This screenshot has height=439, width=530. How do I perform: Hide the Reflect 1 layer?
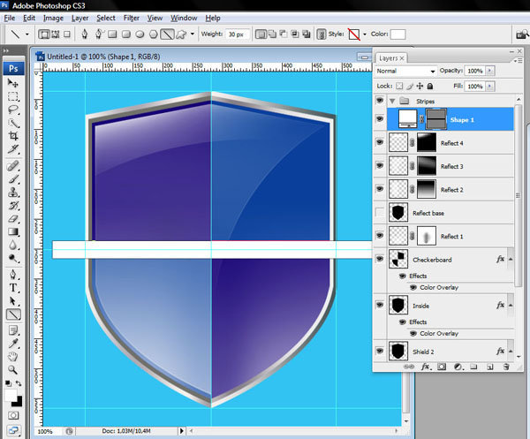(x=380, y=236)
